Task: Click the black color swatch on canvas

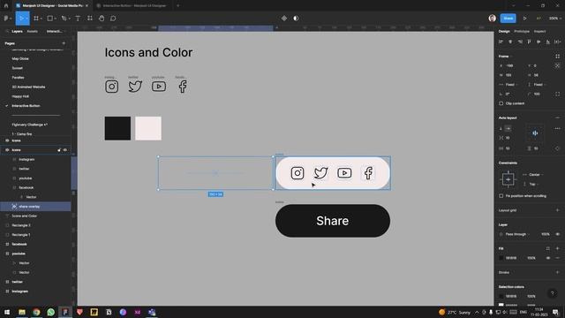Action: pyautogui.click(x=117, y=128)
